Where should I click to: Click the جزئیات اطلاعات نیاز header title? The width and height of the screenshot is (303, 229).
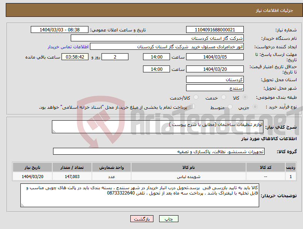coord(275,10)
